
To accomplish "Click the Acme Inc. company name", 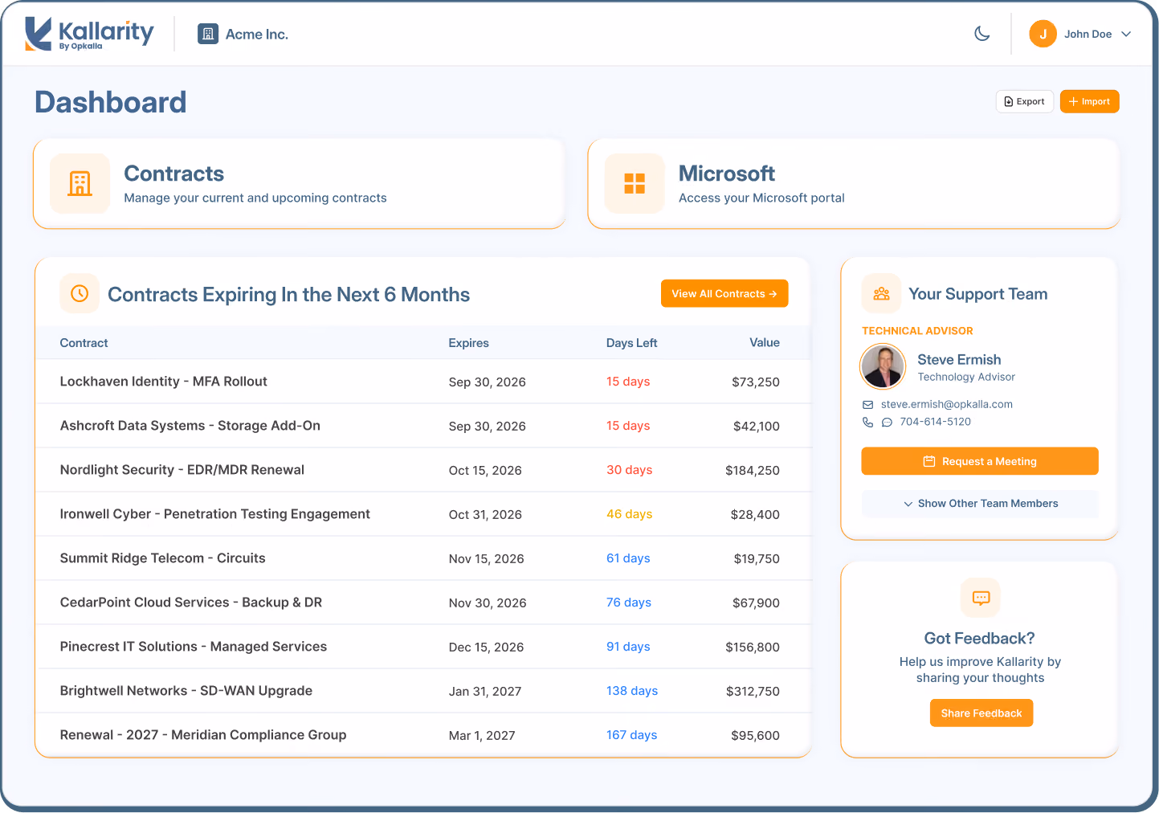I will pyautogui.click(x=257, y=35).
